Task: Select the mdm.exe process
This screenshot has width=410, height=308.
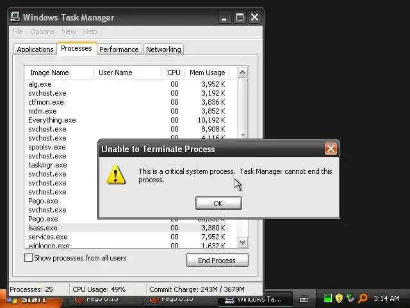Action: pos(42,111)
